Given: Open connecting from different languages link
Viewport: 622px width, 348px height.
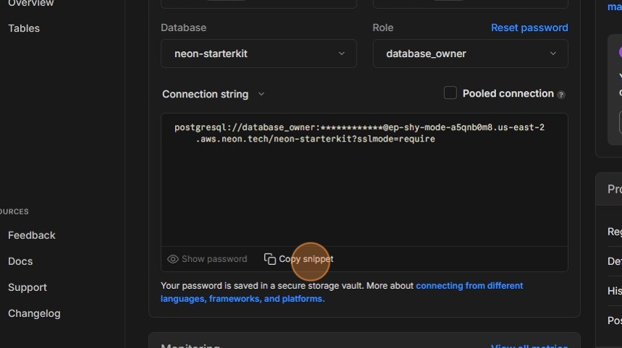Looking at the screenshot, I should (469, 286).
